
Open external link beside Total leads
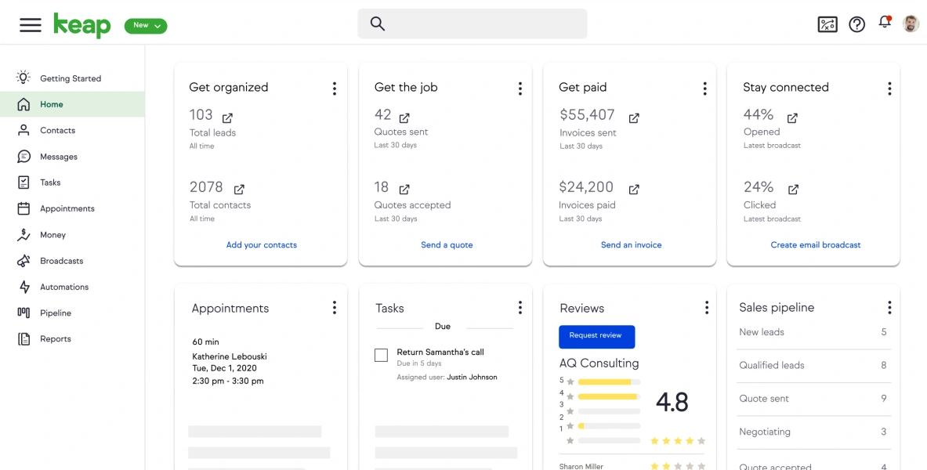(x=227, y=118)
